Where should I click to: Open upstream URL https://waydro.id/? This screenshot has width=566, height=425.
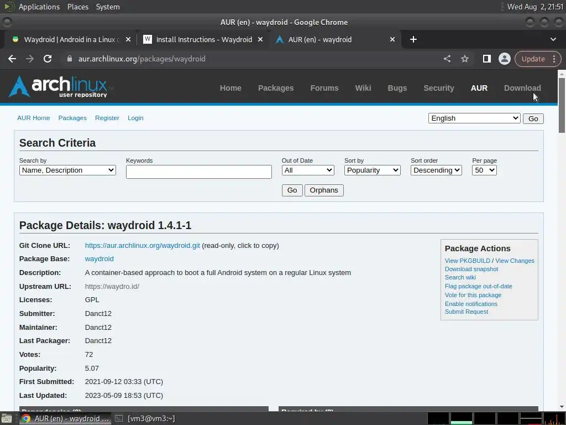(112, 286)
